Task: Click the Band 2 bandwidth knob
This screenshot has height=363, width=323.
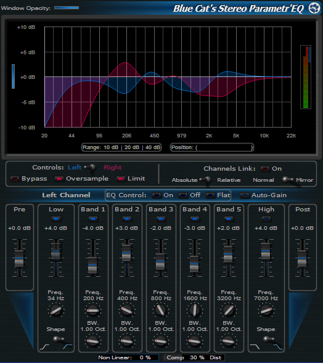Action: pyautogui.click(x=126, y=341)
